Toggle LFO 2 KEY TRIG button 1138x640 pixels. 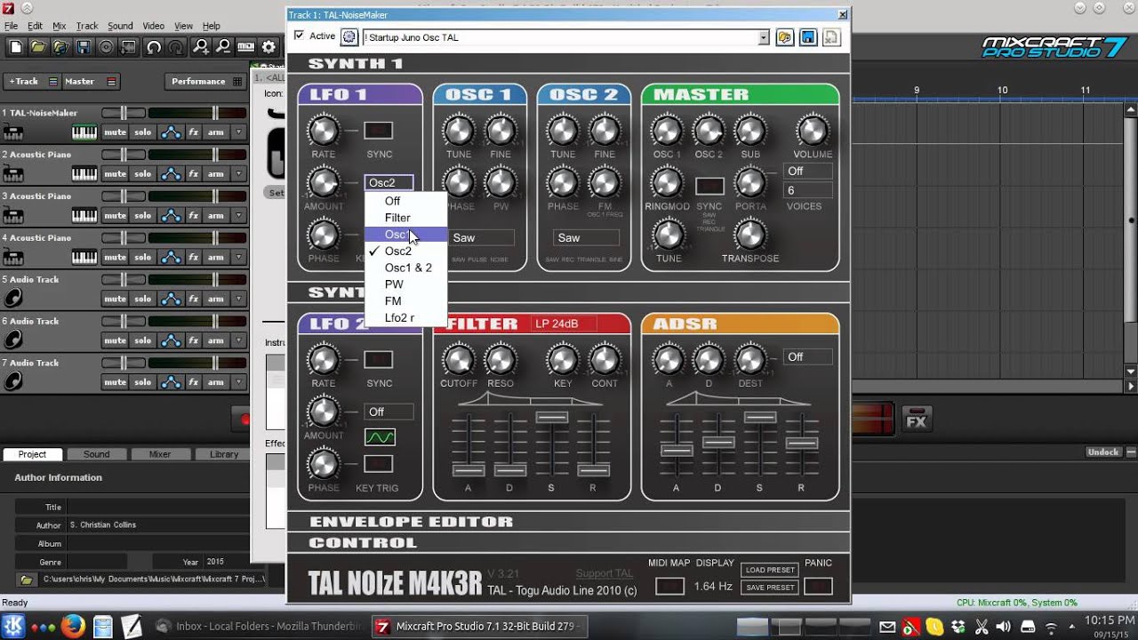coord(379,464)
